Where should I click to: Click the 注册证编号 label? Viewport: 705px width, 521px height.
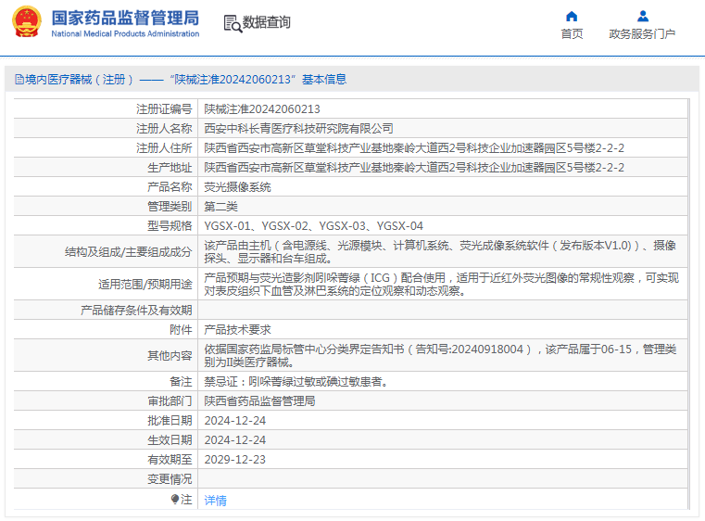164,109
